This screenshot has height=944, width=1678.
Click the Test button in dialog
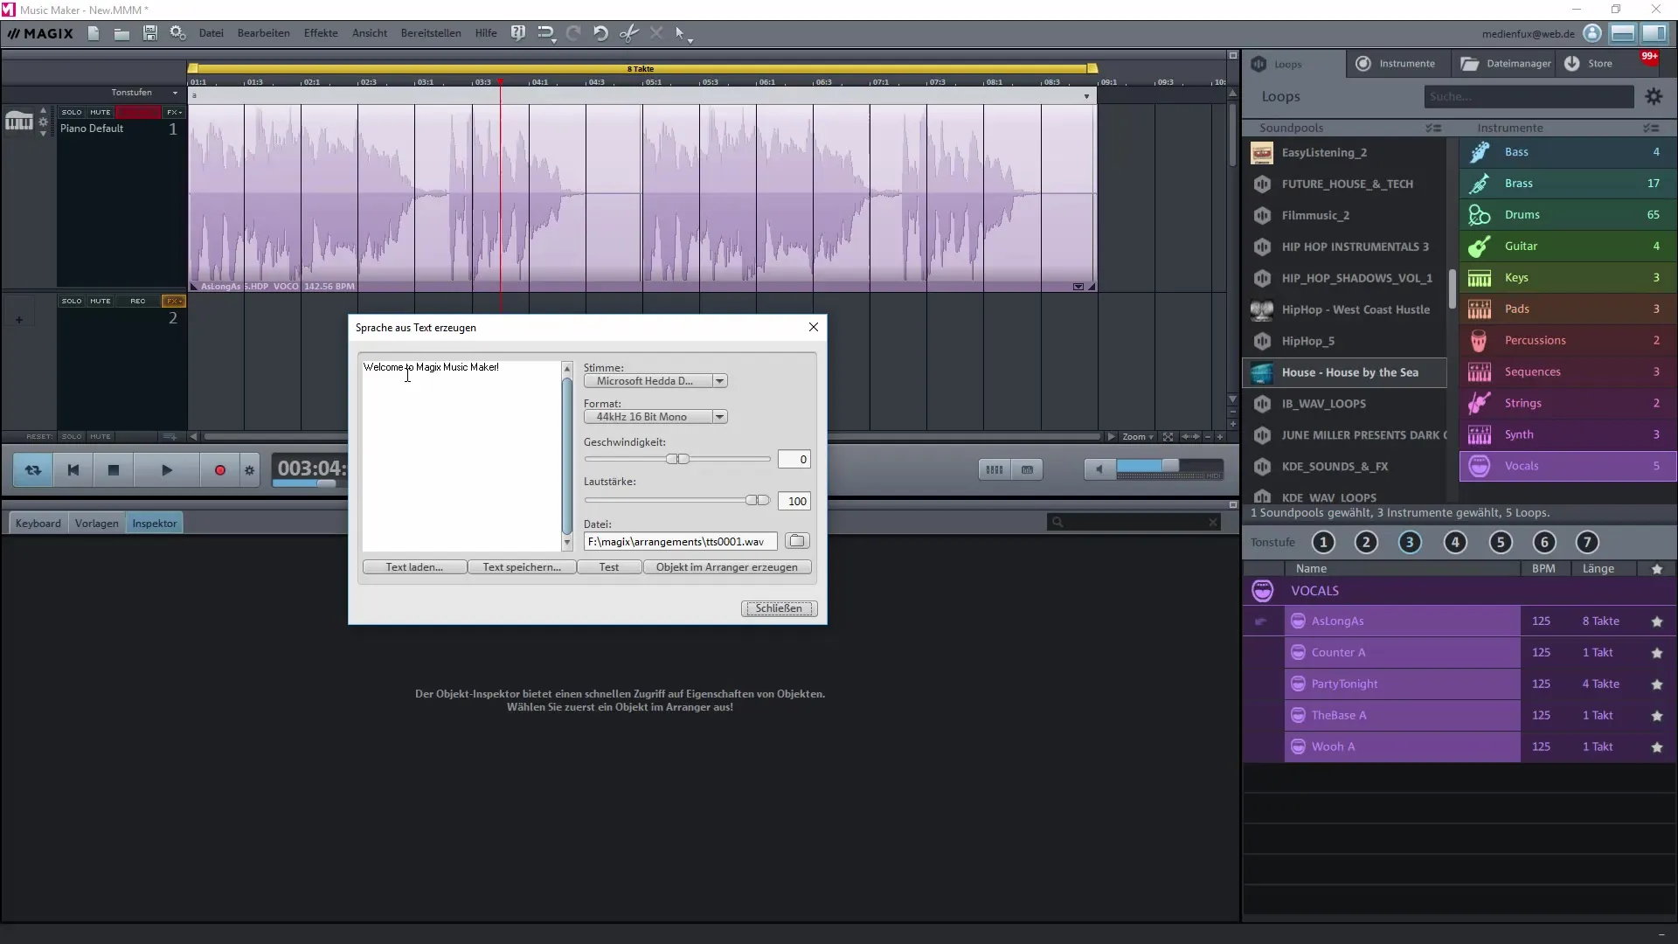609,567
